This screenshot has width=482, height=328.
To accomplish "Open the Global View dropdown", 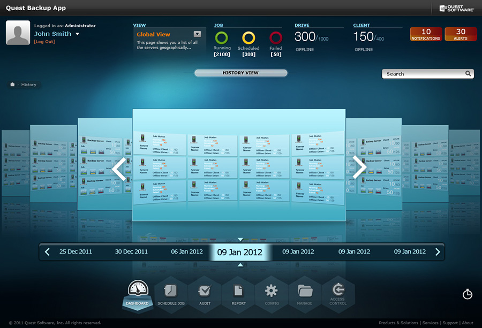I will pyautogui.click(x=197, y=34).
